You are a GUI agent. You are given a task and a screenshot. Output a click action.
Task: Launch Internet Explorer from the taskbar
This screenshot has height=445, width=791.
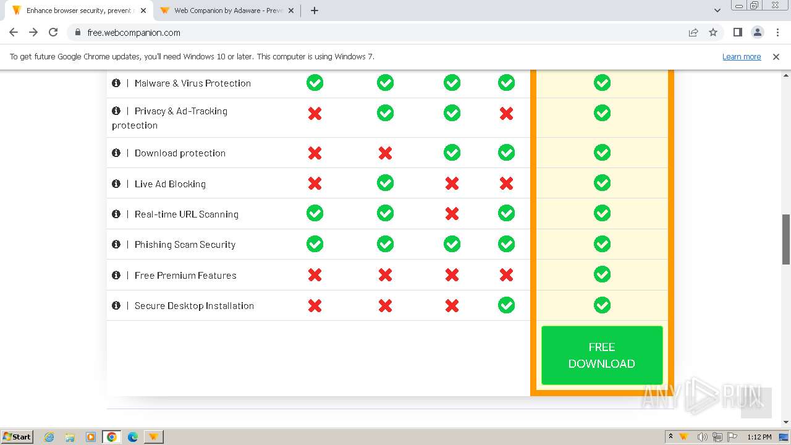49,437
